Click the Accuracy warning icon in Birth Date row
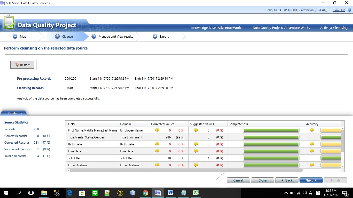The image size is (353, 198). point(312,144)
